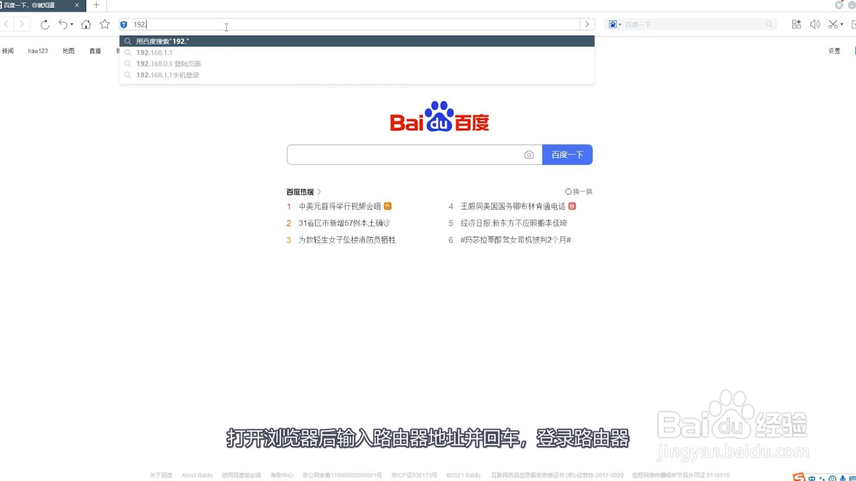Go to the browser home page icon

(86, 24)
